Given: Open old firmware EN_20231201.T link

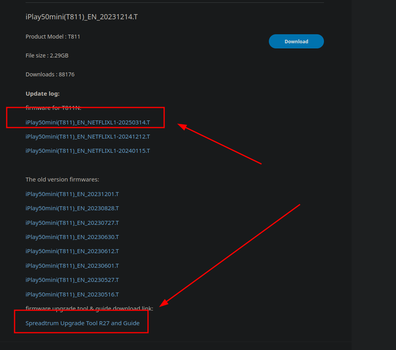Looking at the screenshot, I should pos(72,194).
